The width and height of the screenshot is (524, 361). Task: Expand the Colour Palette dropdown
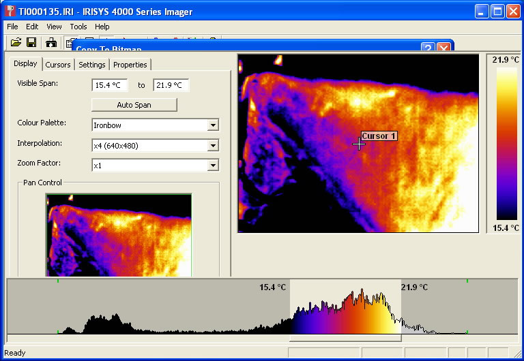[x=213, y=125]
